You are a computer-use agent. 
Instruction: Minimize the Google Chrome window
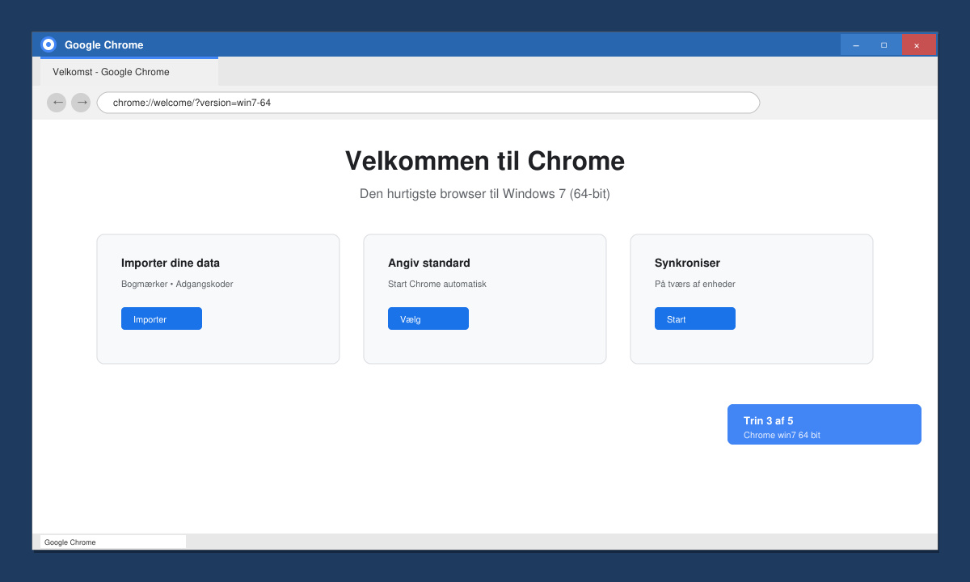pos(856,44)
